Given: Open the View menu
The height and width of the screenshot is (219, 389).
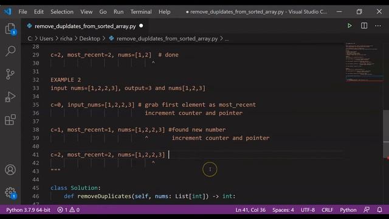Looking at the screenshot, I should 86,12.
